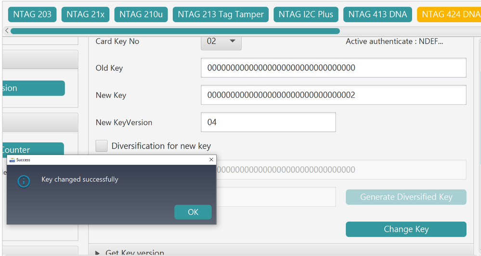
Task: Click the 'Key changed successfully' message
Action: 80,179
